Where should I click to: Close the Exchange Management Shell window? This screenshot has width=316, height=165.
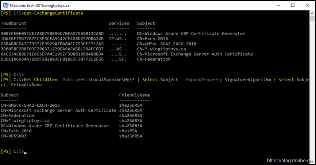point(306,5)
